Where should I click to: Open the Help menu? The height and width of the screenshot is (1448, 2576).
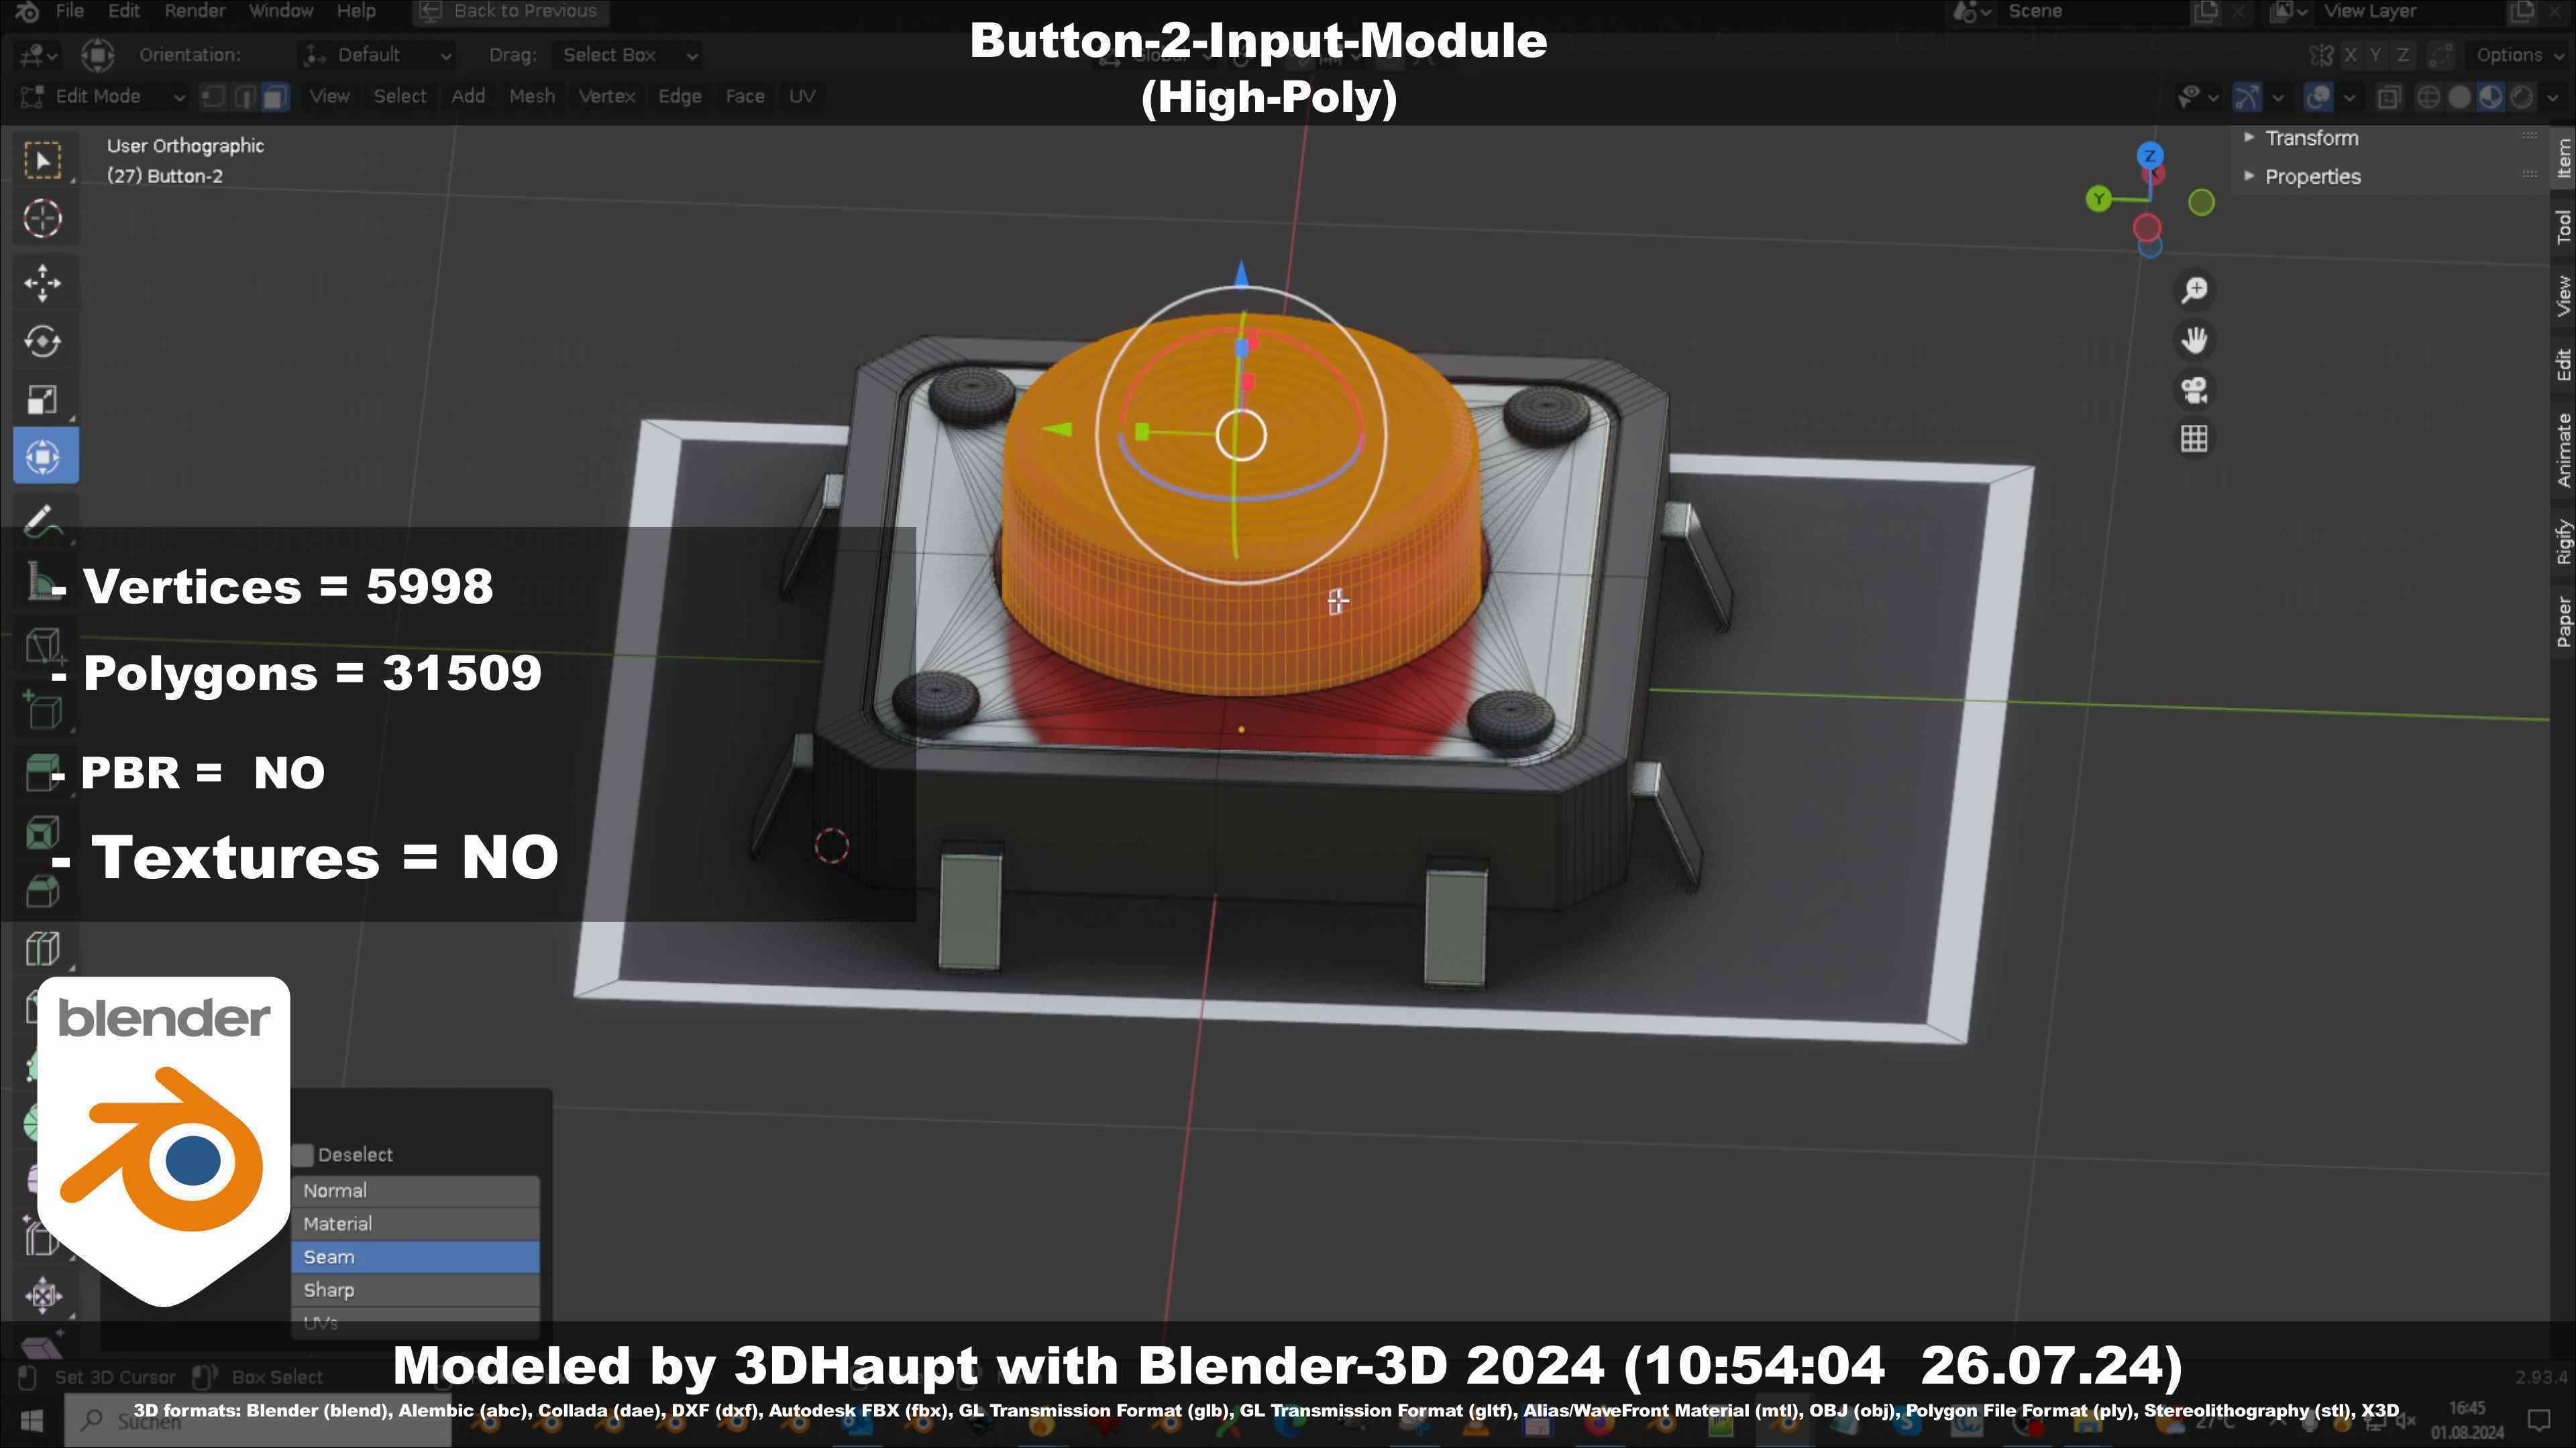click(x=356, y=11)
